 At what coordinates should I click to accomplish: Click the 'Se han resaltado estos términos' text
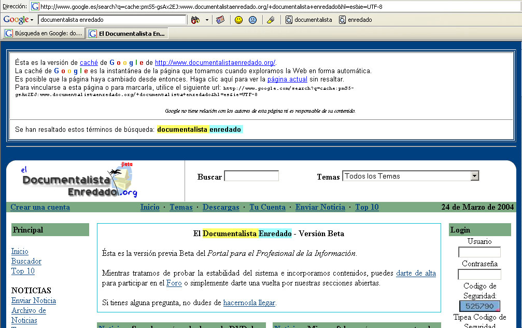pyautogui.click(x=85, y=129)
